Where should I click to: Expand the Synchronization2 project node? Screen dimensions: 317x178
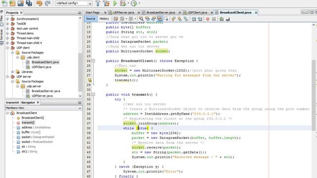tap(7, 19)
